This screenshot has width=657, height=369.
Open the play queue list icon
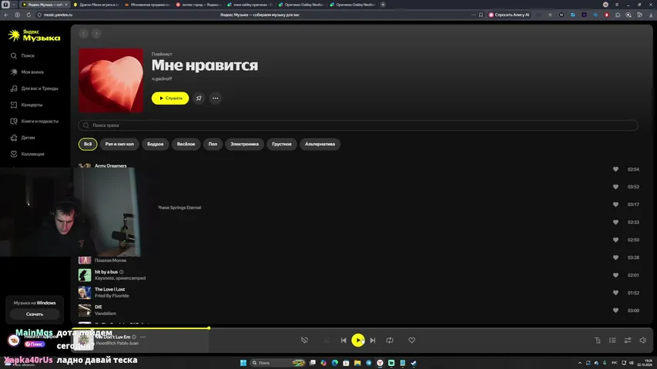coord(612,340)
